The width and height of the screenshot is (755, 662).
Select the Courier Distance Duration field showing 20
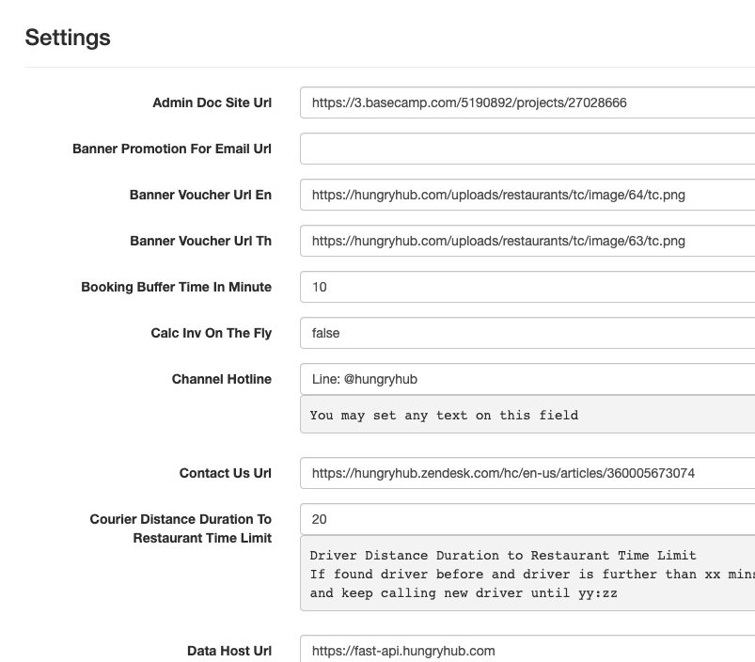[527, 519]
